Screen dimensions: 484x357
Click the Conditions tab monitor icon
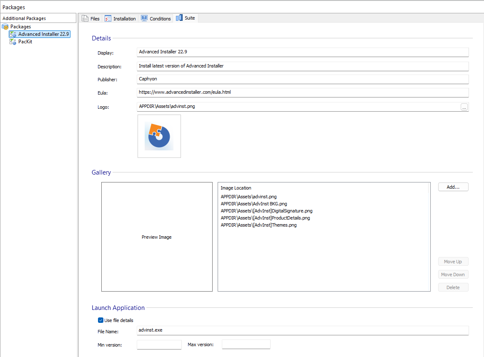coord(144,18)
